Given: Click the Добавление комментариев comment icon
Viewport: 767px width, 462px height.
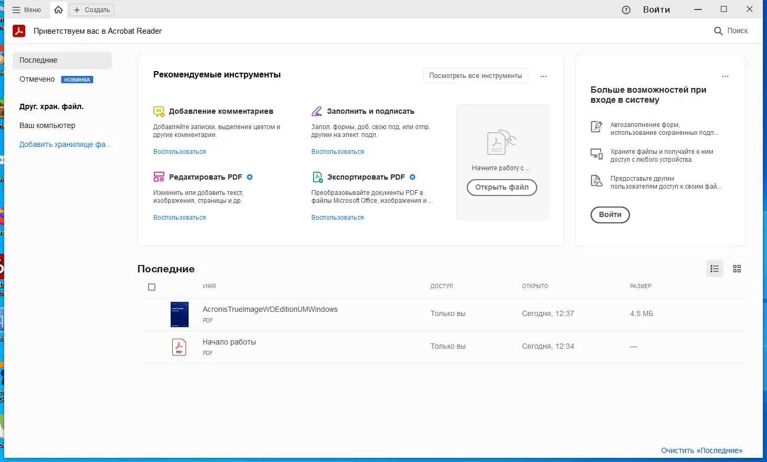Looking at the screenshot, I should coord(159,111).
